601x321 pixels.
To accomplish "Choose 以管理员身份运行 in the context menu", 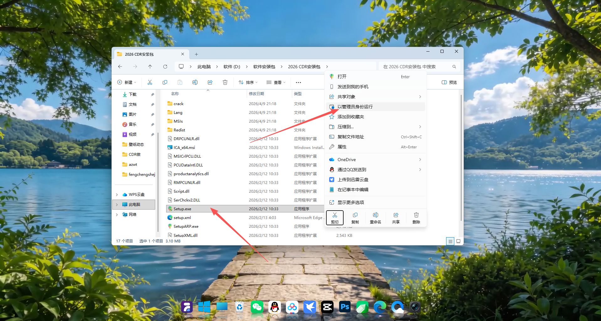I will coord(376,107).
